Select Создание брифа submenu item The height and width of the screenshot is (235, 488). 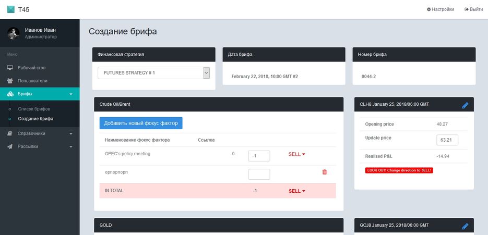tap(35, 119)
